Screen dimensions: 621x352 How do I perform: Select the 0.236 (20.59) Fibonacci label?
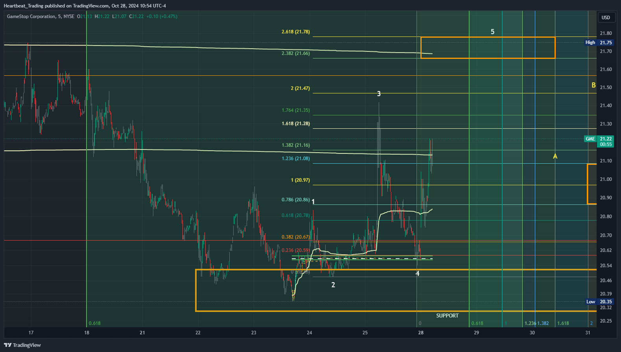click(x=296, y=250)
